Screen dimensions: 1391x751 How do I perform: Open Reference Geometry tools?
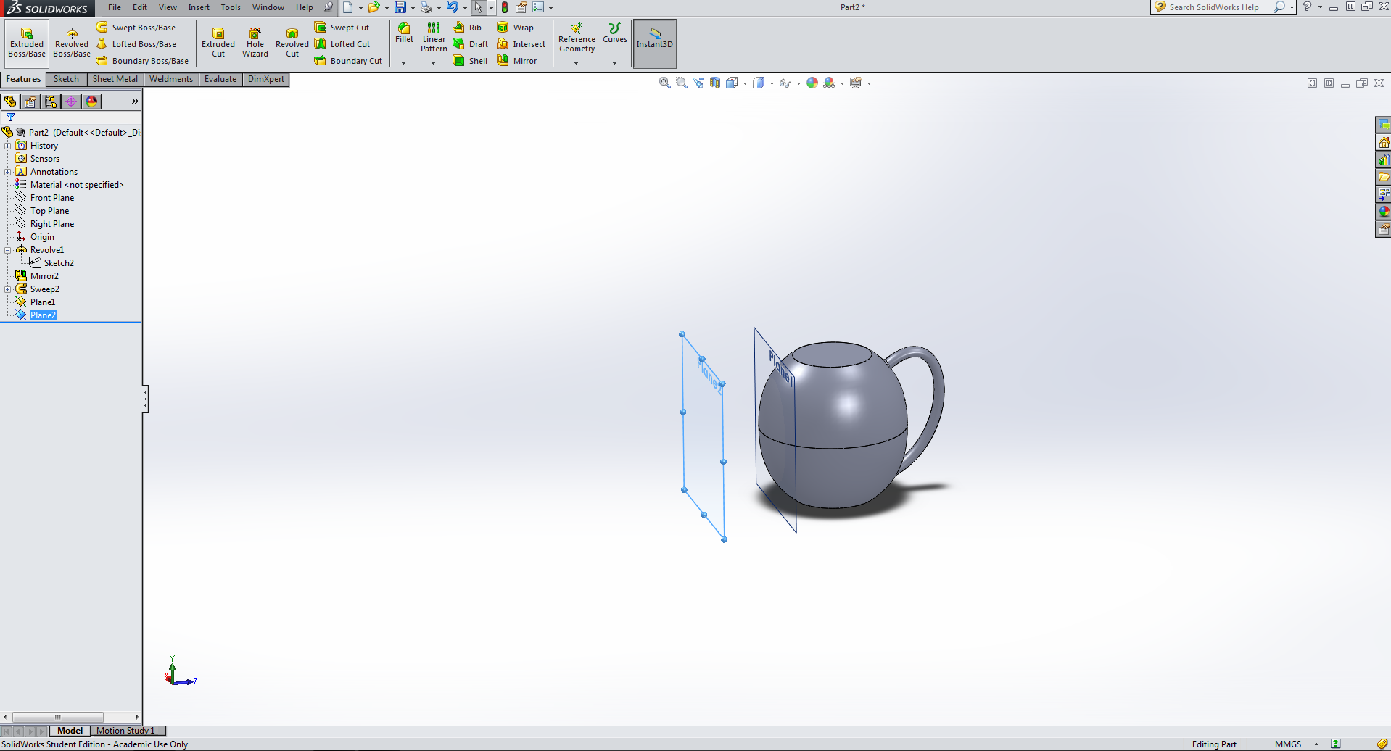click(577, 38)
